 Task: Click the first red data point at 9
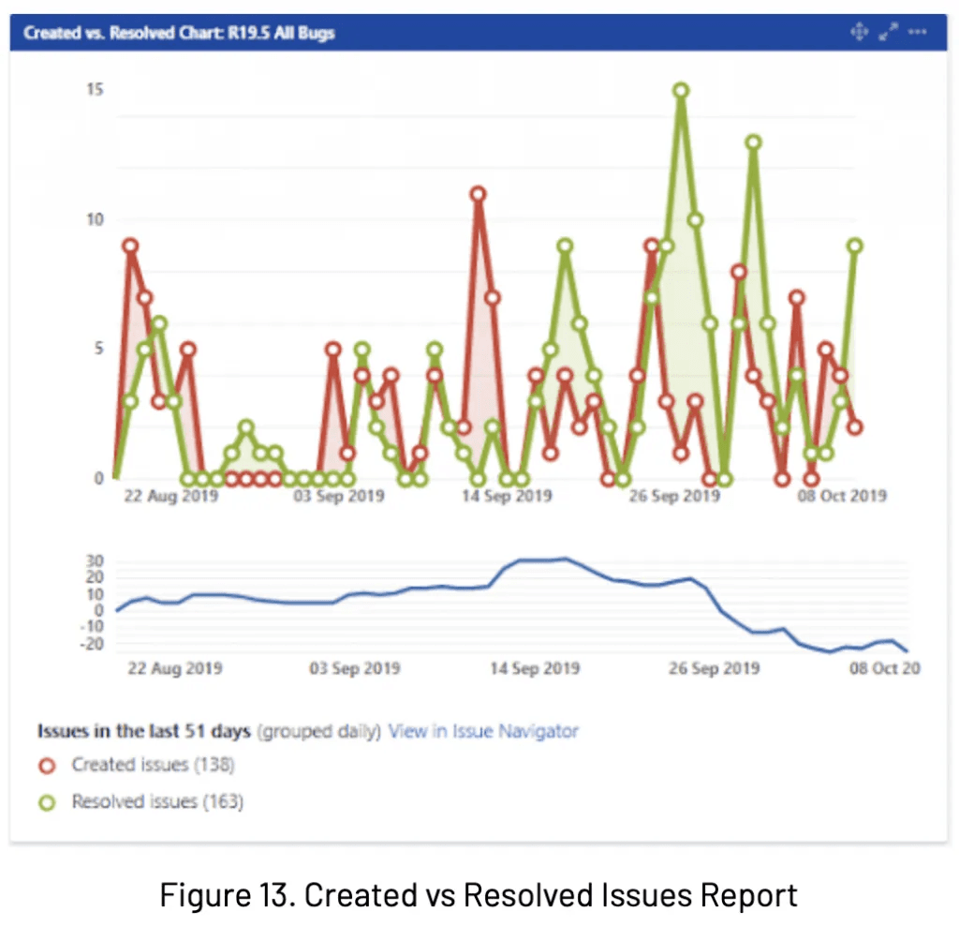click(x=130, y=246)
